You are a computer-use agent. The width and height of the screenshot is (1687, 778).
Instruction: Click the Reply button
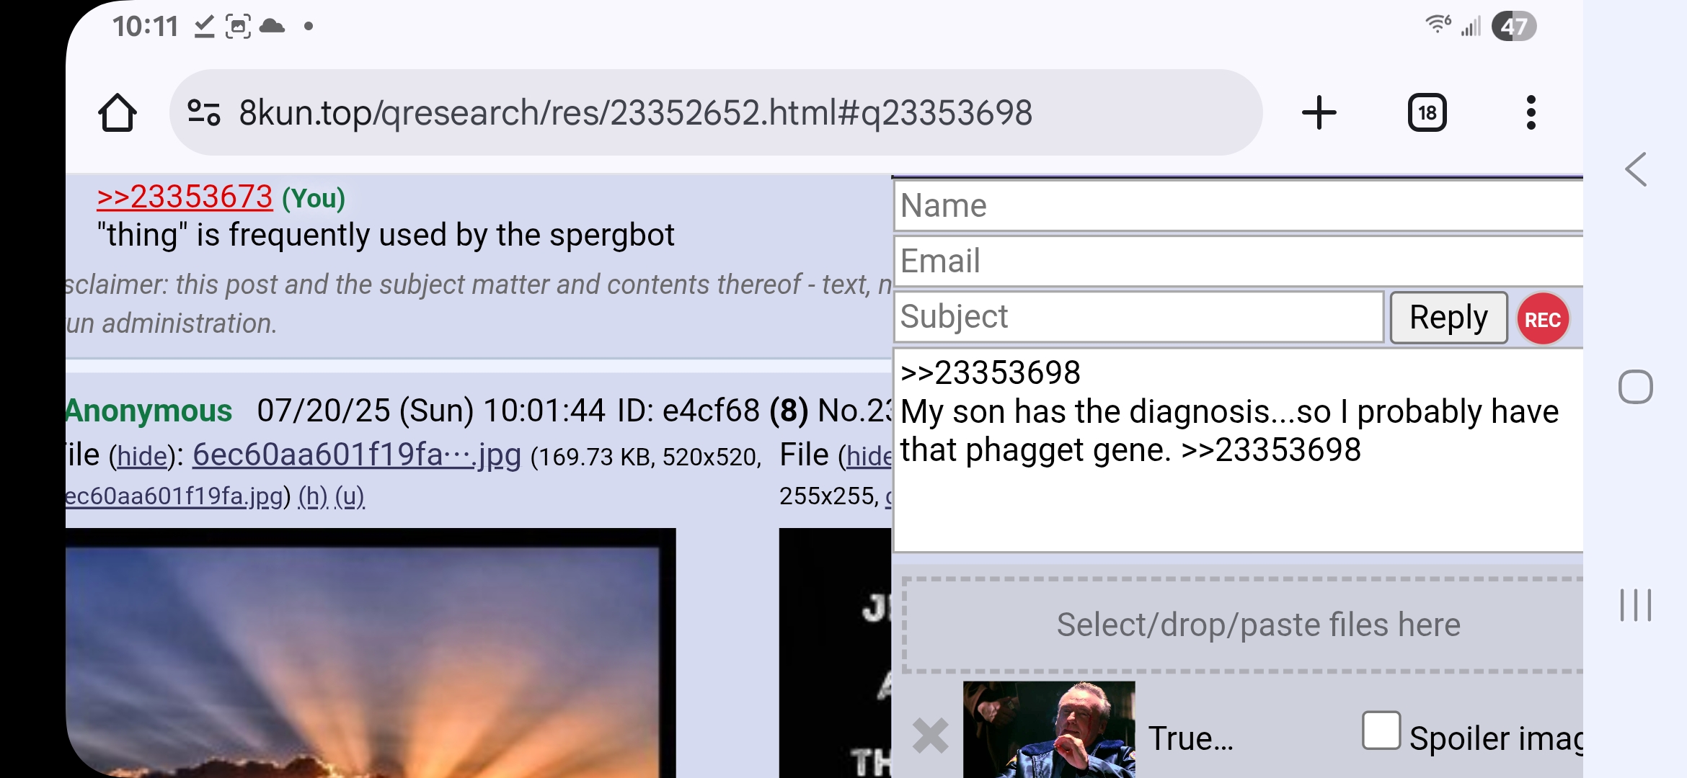pos(1448,318)
